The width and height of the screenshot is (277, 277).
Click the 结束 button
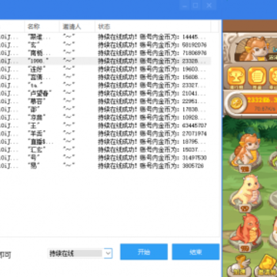pos(195,252)
